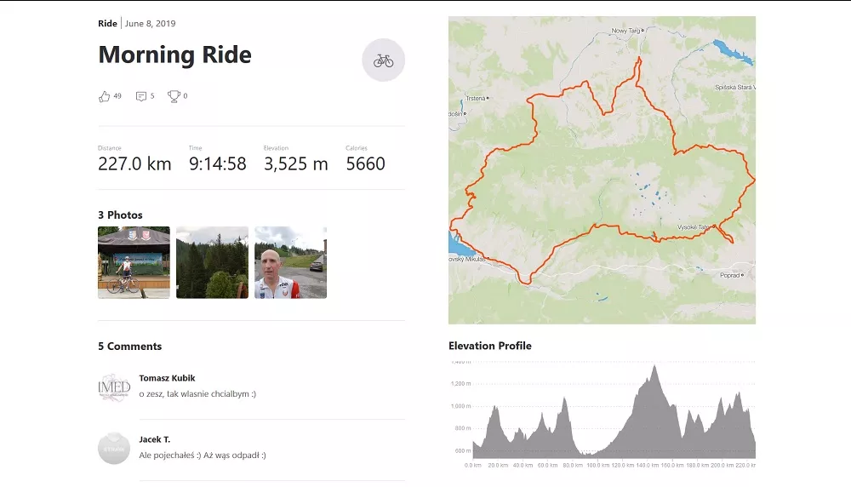Click the Jacek T. commenter name

tap(154, 439)
